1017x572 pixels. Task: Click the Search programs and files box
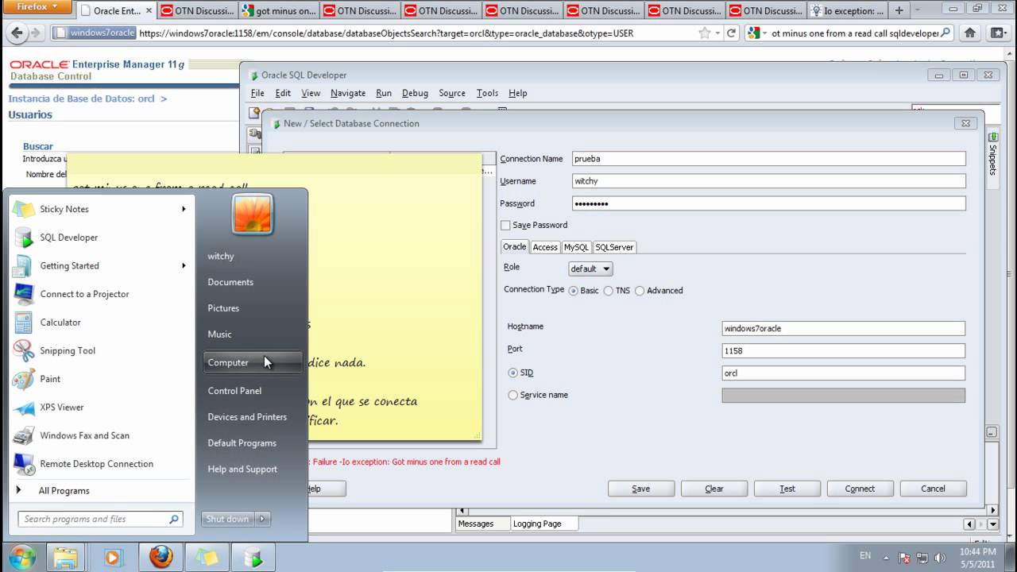tap(100, 519)
